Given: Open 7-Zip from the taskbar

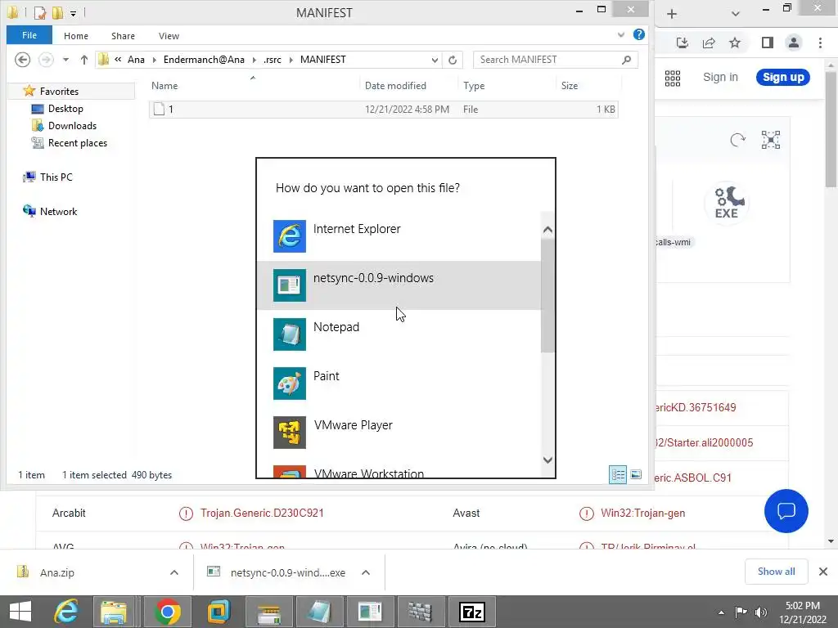Looking at the screenshot, I should (472, 612).
